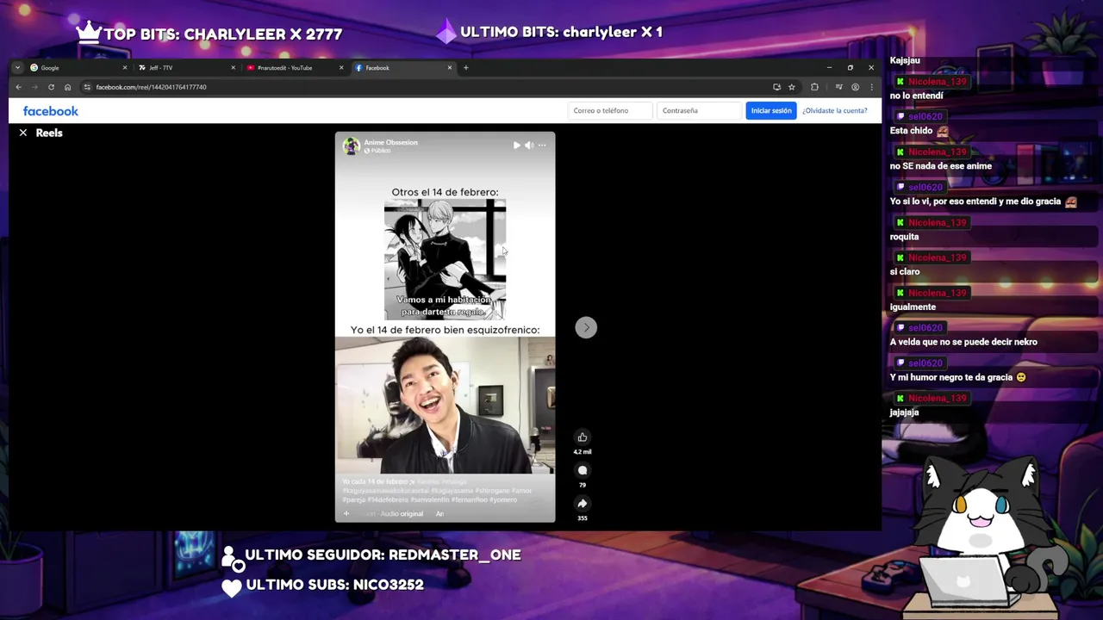
Task: Close the Google tab
Action: click(125, 68)
